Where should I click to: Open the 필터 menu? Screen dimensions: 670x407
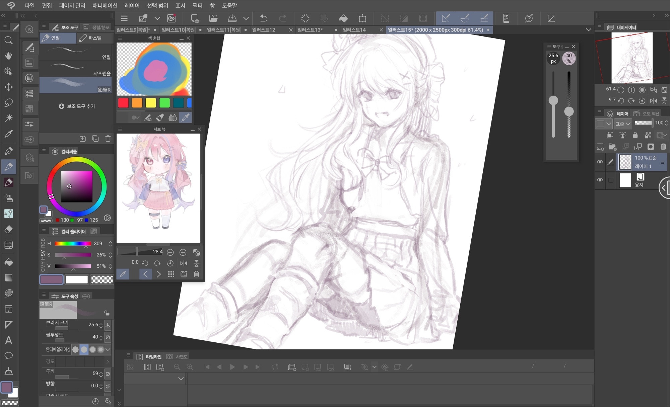coord(197,6)
